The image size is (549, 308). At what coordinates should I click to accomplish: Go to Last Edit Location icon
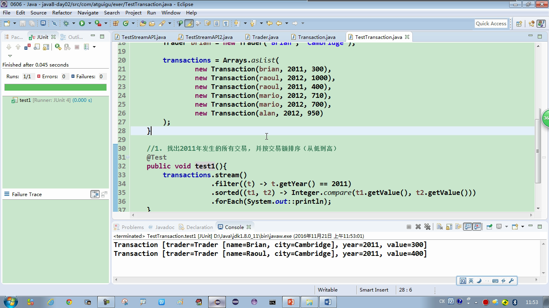[269, 23]
